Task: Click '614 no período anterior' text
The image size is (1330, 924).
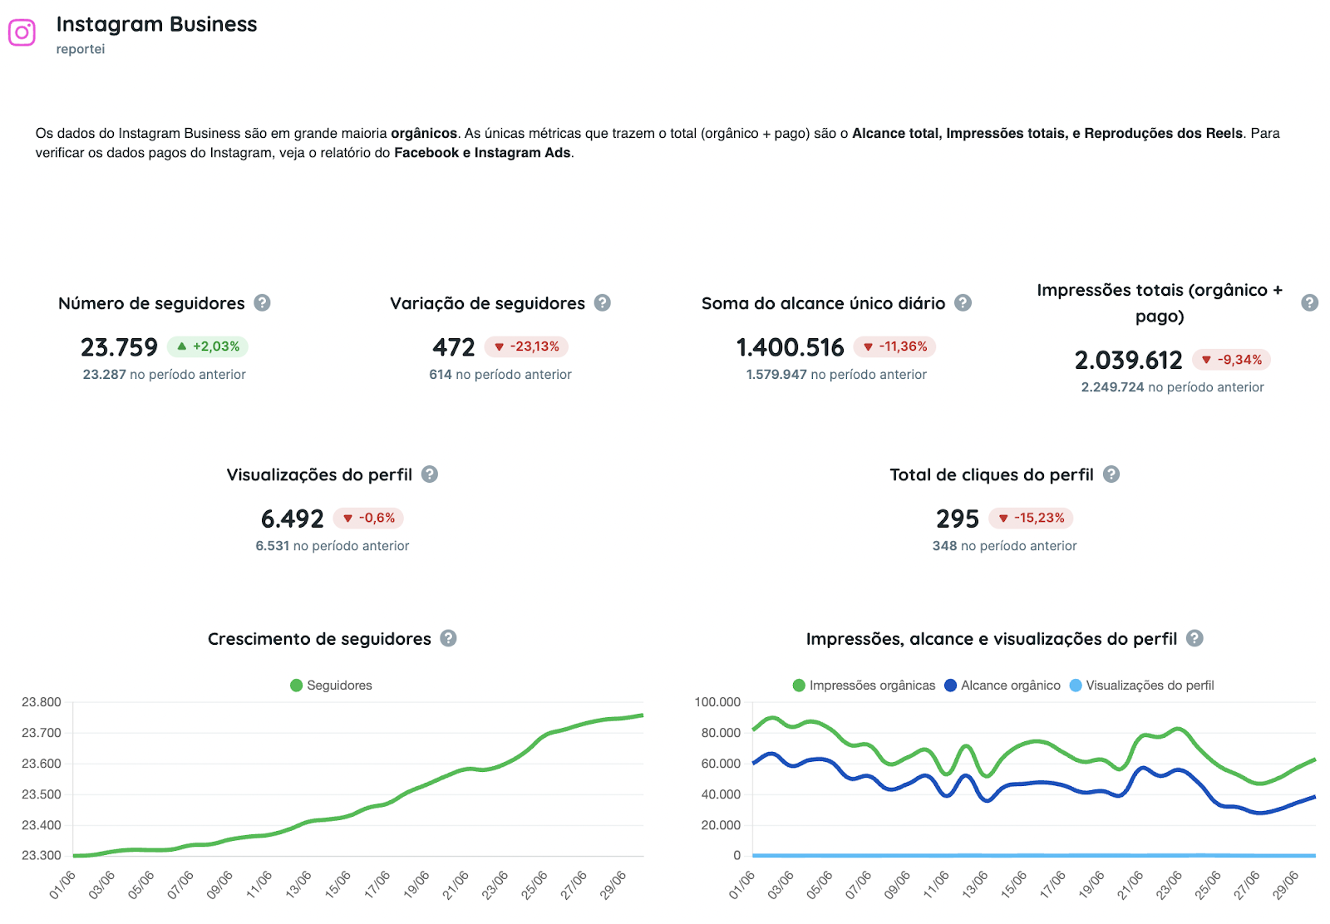Action: pyautogui.click(x=500, y=375)
